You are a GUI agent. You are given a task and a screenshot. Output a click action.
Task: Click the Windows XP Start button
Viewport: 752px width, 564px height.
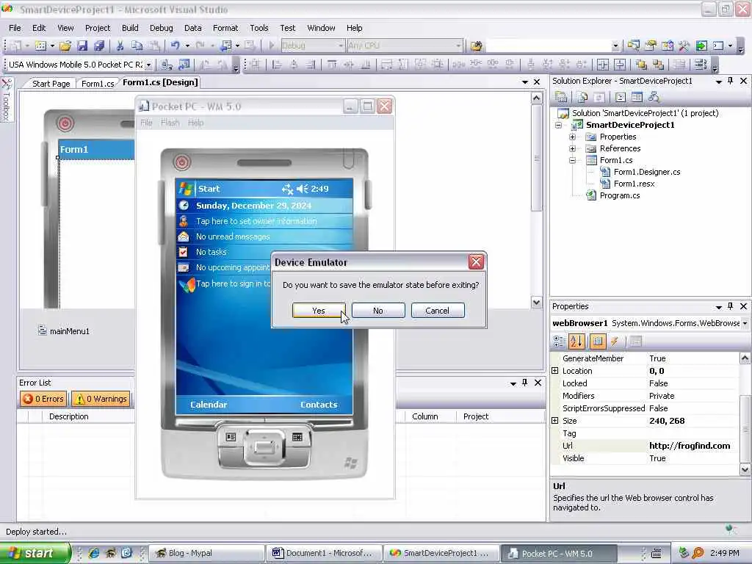click(35, 553)
